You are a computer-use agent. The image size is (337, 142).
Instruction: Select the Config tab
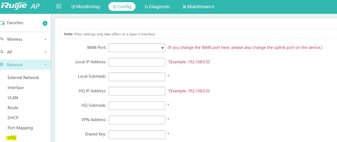(122, 7)
